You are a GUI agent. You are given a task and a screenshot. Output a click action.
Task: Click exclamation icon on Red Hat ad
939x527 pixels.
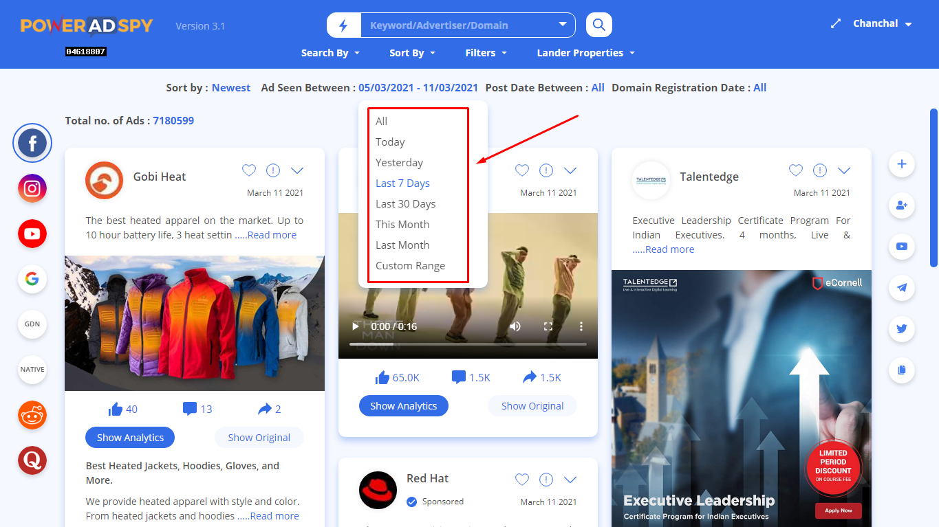tap(546, 480)
